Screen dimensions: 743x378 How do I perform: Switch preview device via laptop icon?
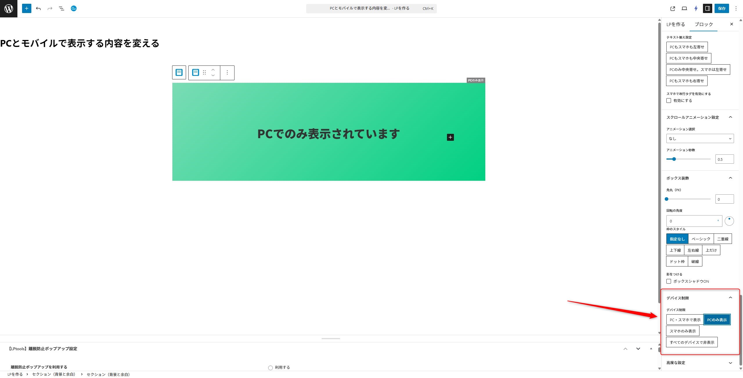pos(684,8)
